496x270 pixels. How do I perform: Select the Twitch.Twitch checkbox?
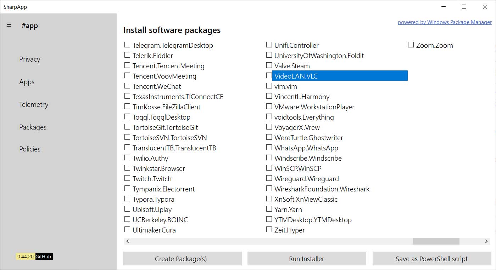coord(127,178)
